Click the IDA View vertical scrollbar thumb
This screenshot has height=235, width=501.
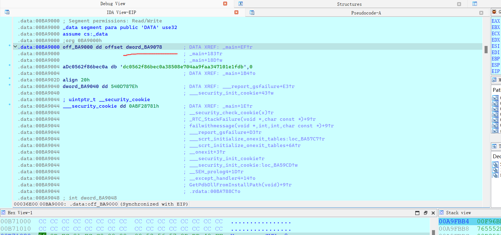point(486,49)
